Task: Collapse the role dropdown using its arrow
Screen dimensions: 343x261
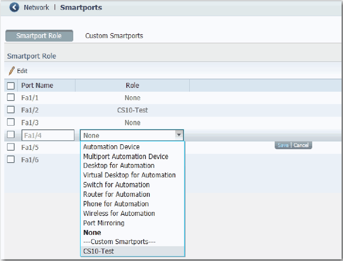Action: click(179, 135)
